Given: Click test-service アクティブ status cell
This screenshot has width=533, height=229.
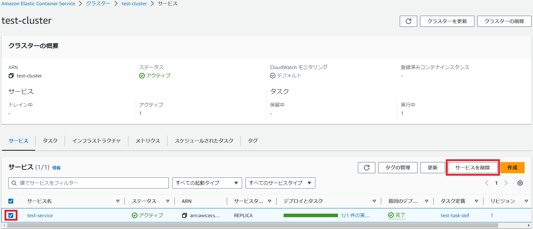Looking at the screenshot, I should pos(147,215).
